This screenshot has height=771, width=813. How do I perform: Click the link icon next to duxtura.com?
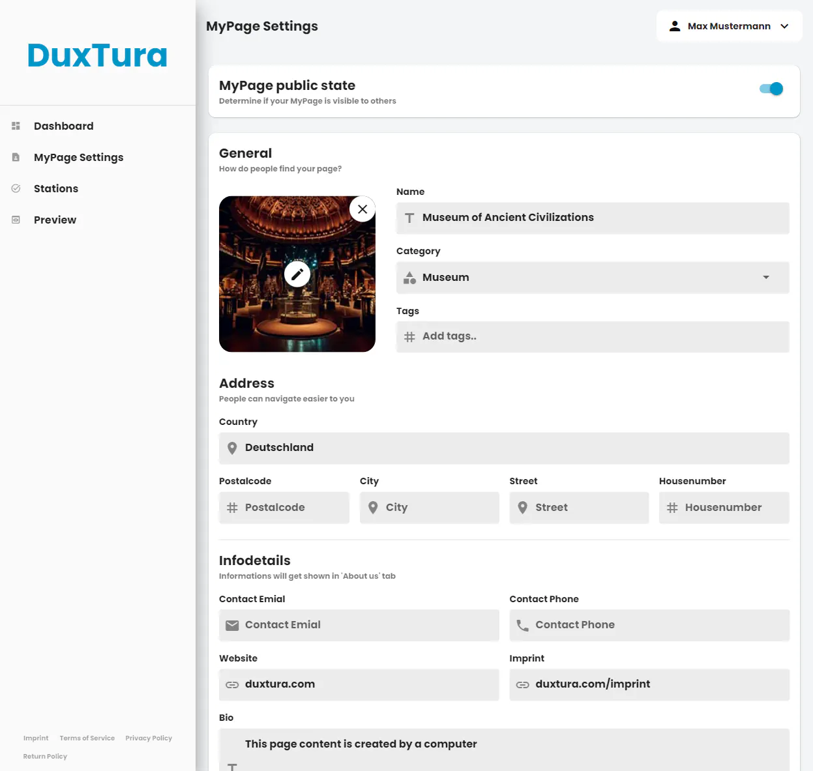click(232, 684)
